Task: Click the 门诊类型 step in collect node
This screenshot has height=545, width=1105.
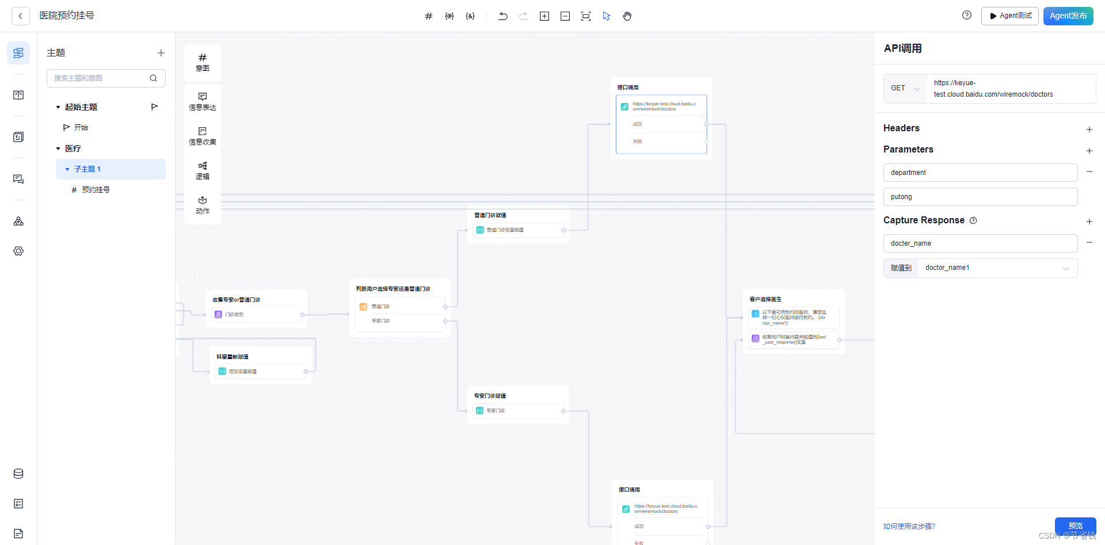Action: point(257,315)
